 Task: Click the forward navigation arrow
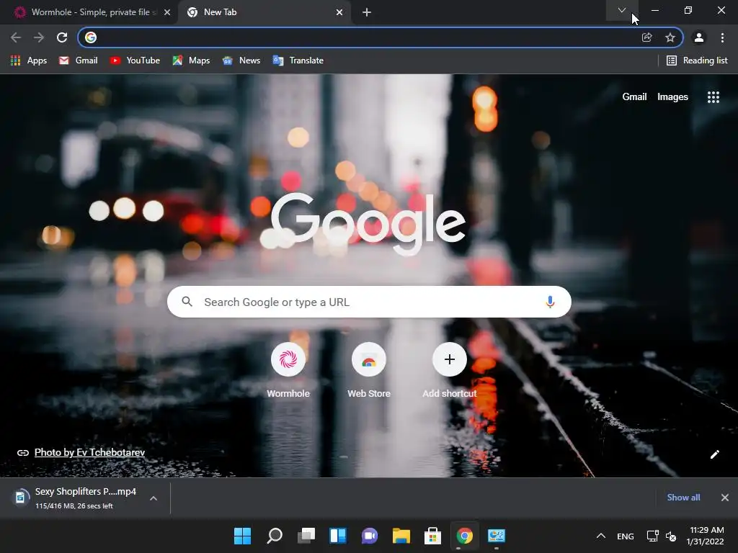point(39,37)
